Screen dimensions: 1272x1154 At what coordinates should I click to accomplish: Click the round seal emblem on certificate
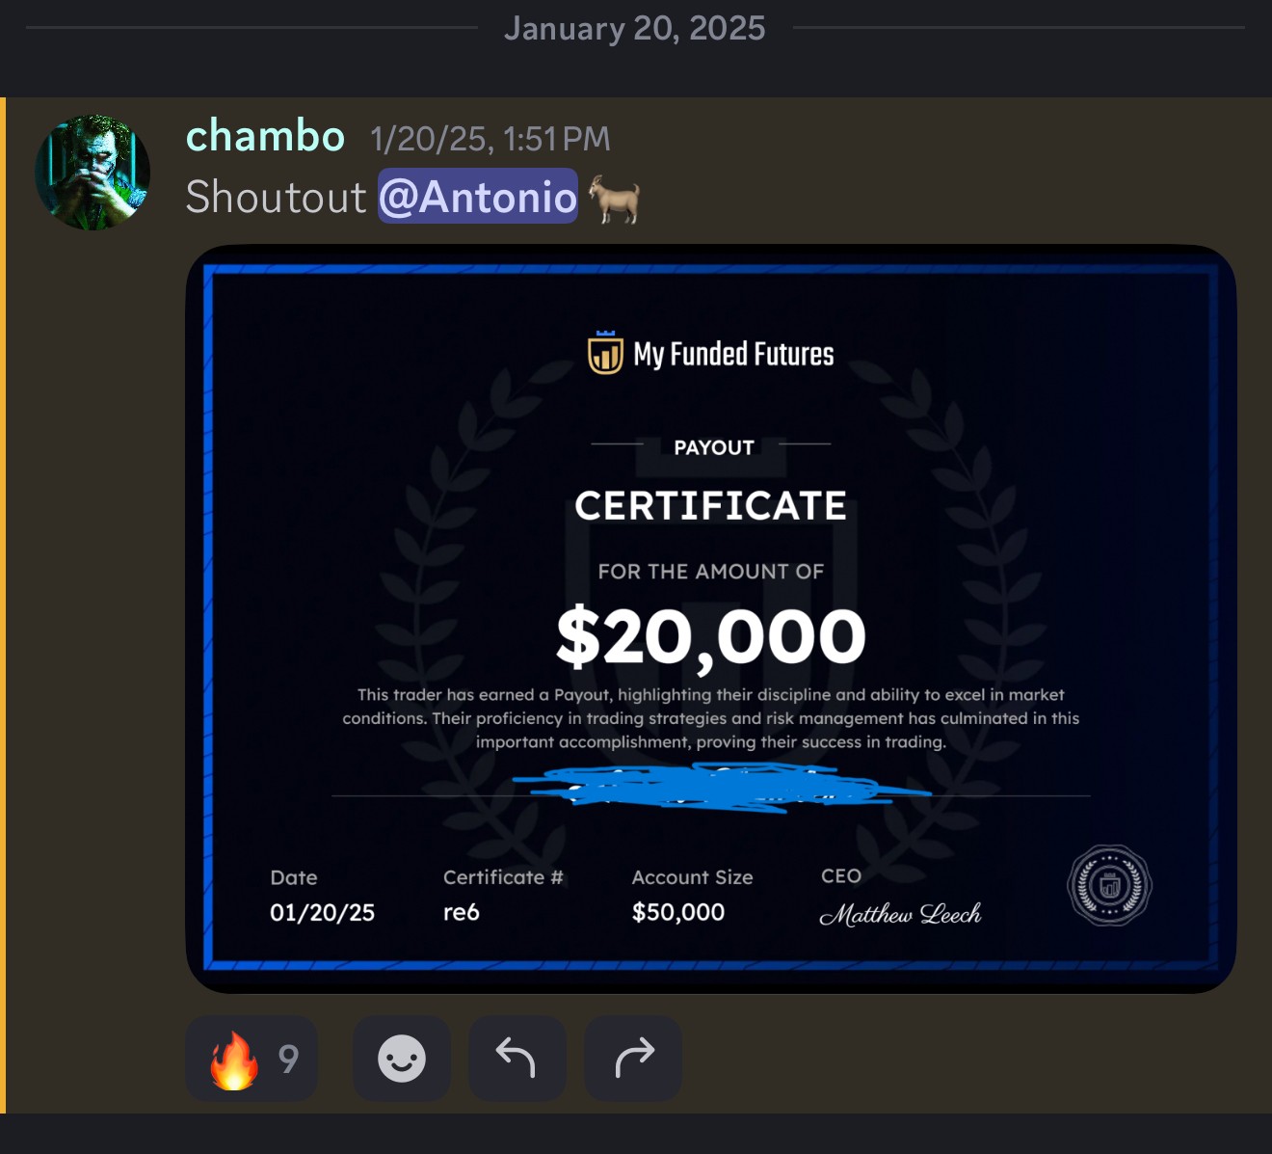click(1109, 885)
